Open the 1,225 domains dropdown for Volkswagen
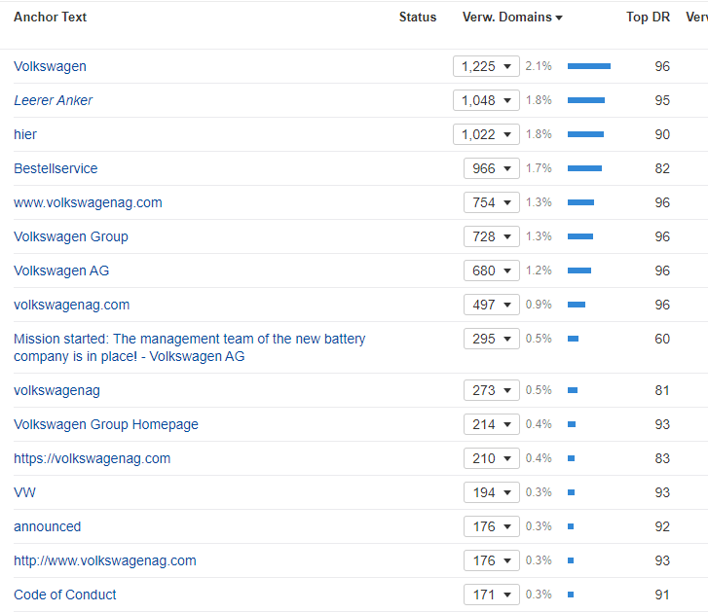Screen dimensions: 708x613 click(x=486, y=66)
